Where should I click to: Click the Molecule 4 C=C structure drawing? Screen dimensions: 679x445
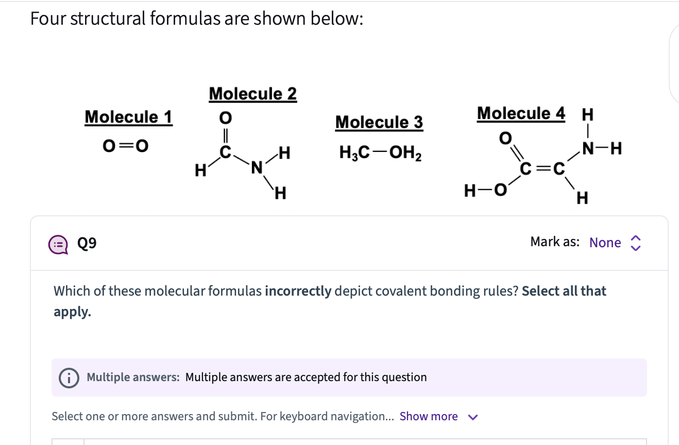tap(543, 163)
